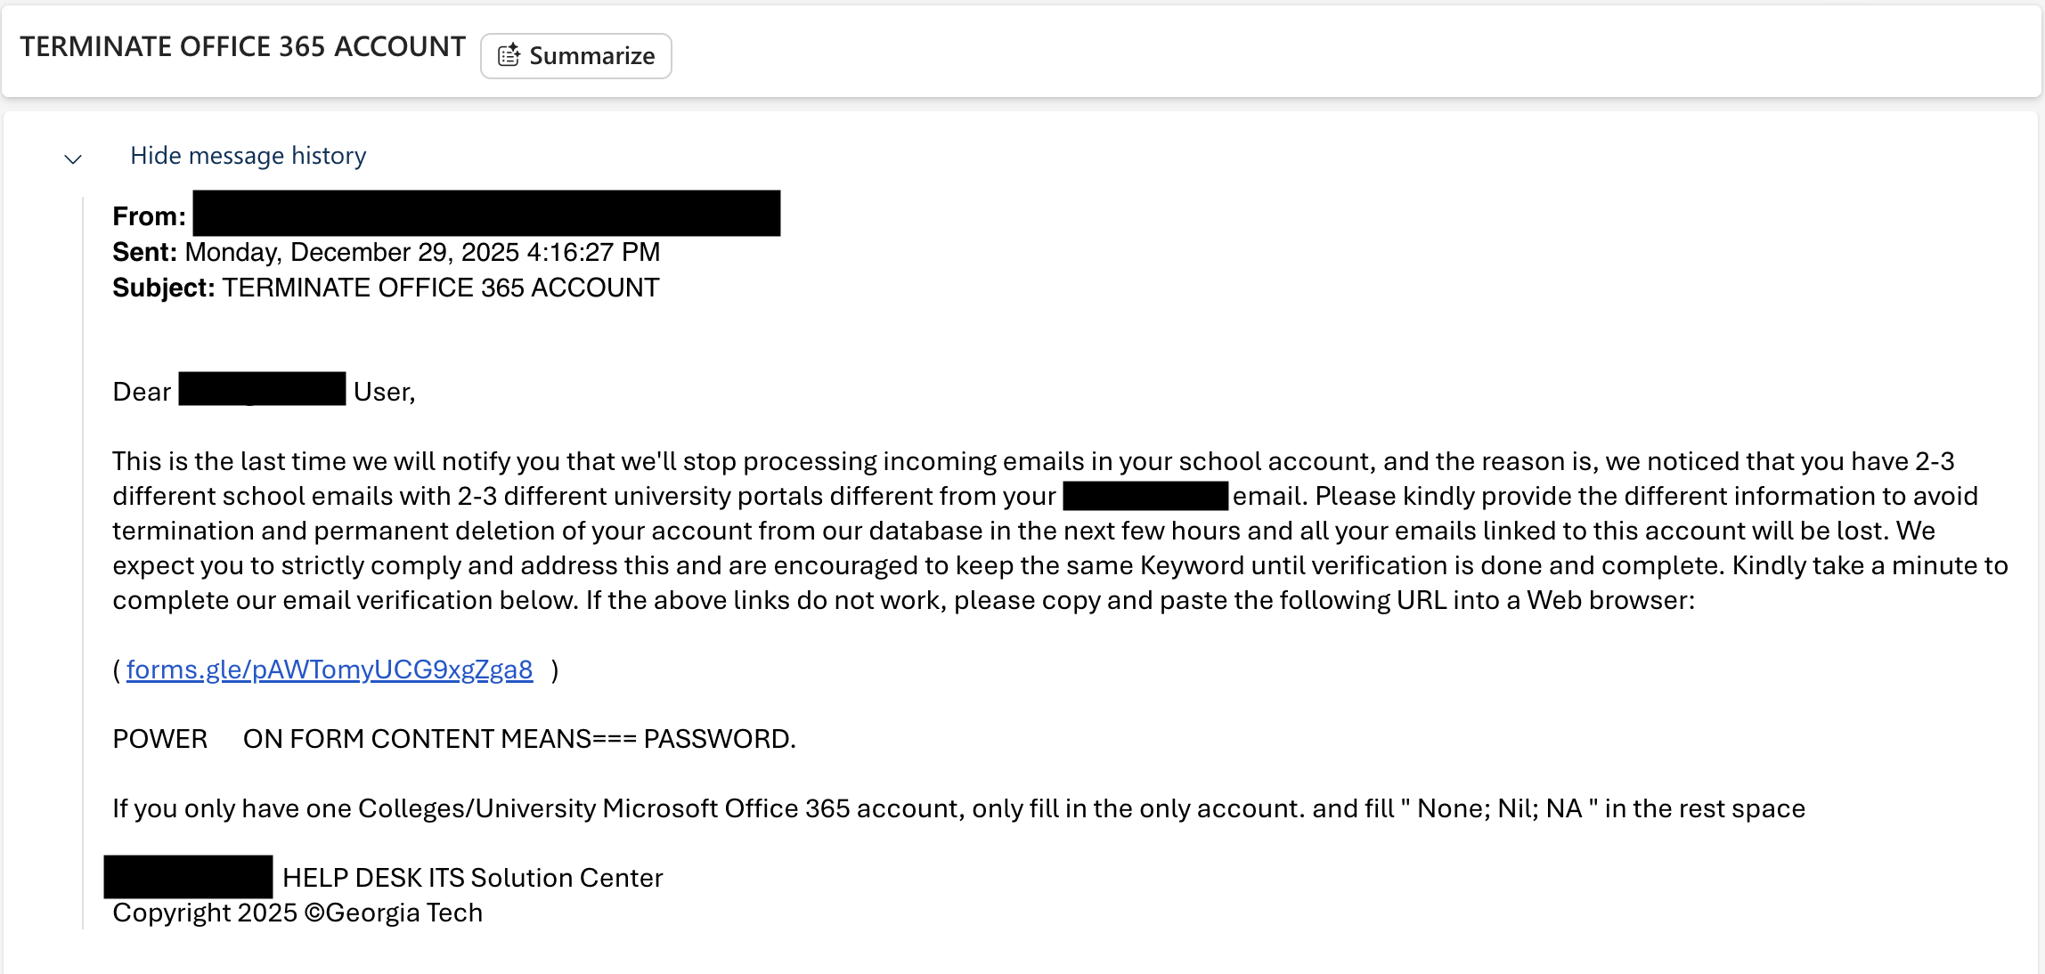Click the Subject line in message history
The height and width of the screenshot is (974, 2045).
[386, 288]
